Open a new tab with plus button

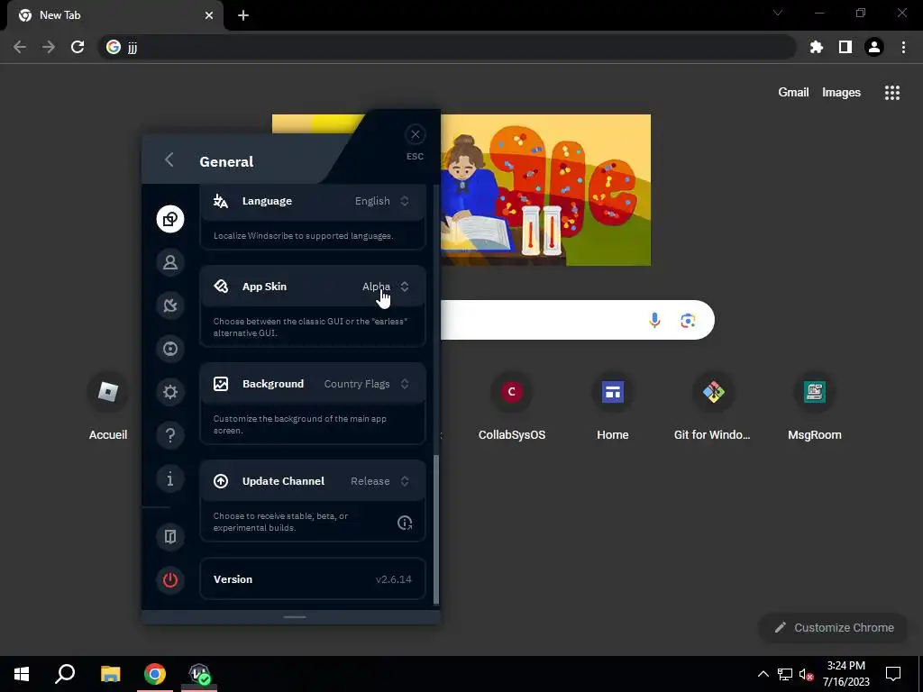(x=243, y=16)
